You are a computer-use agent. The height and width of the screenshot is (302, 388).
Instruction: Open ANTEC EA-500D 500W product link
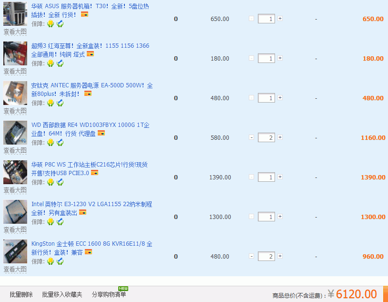[92, 89]
